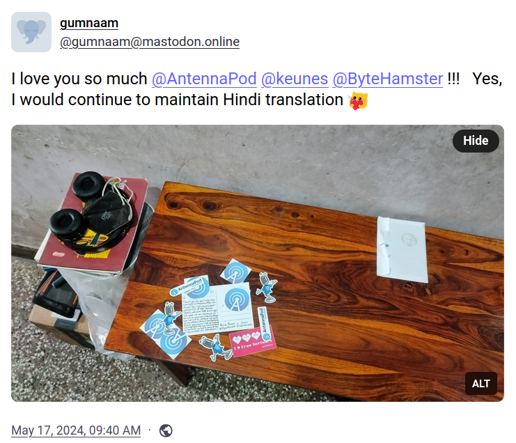Click the globe public visibility icon
516x443 pixels.
tap(166, 431)
